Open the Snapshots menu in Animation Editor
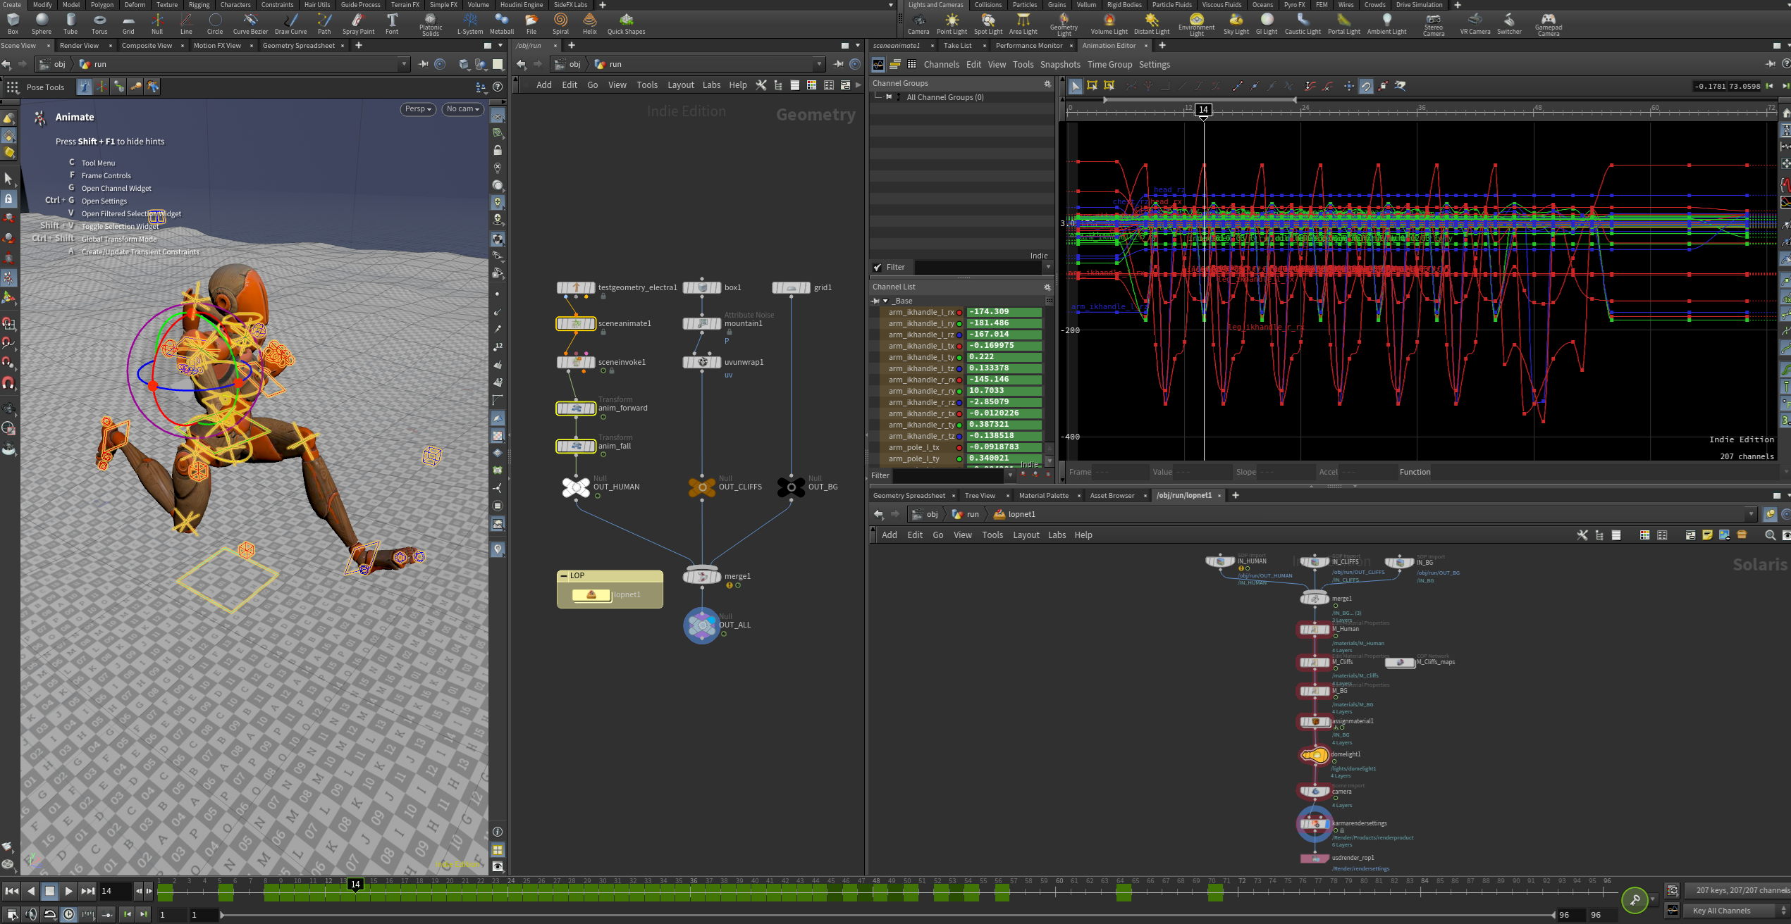Image resolution: width=1791 pixels, height=924 pixels. [x=1059, y=64]
